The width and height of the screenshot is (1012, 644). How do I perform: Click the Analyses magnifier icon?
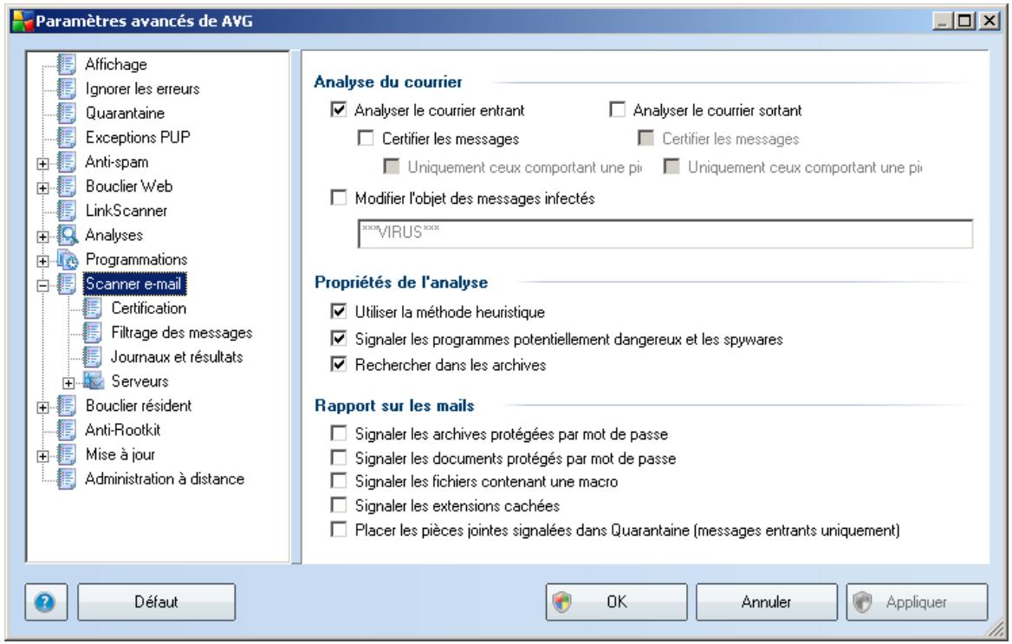pos(67,235)
